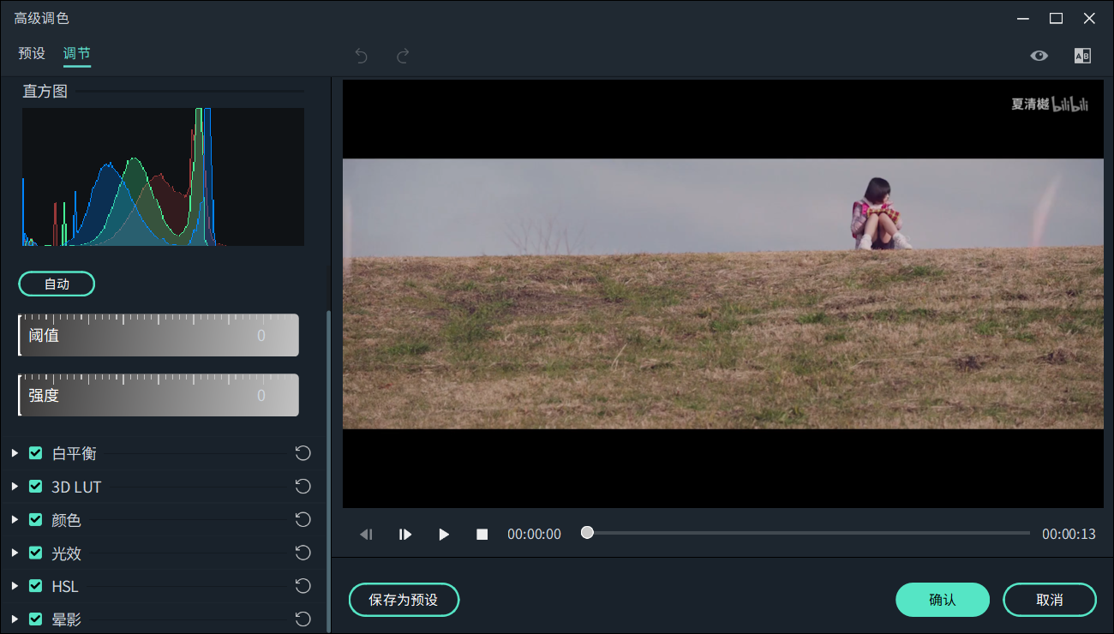Click the undo arrow icon

(361, 56)
